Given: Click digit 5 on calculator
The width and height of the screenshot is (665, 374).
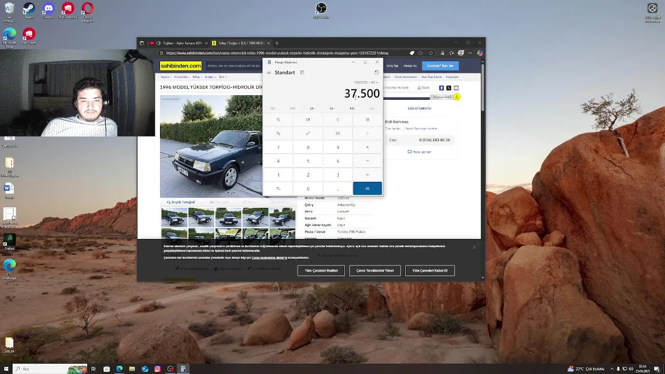Looking at the screenshot, I should (x=308, y=161).
